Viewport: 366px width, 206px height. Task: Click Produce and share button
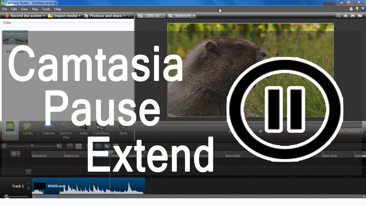(x=103, y=16)
